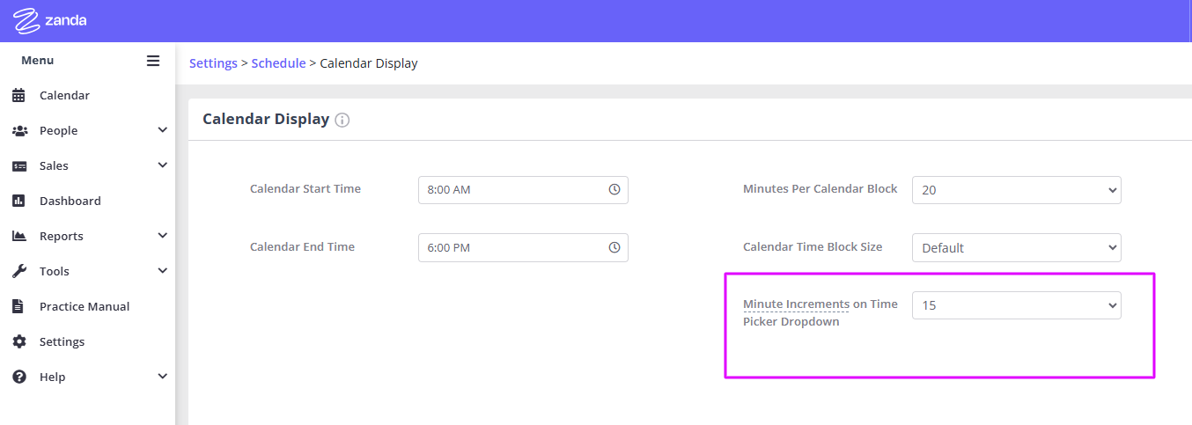Click the Settings gear icon
The image size is (1192, 425).
[18, 341]
